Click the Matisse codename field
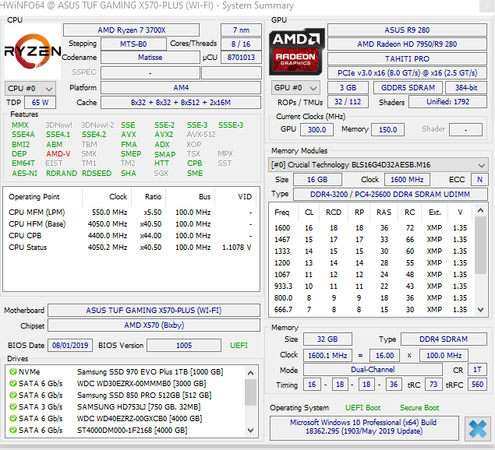This screenshot has width=495, height=450. [150, 58]
